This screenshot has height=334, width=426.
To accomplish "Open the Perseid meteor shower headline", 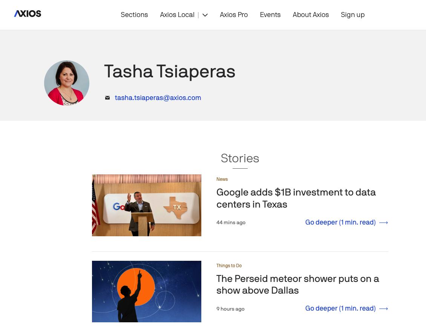I will tap(297, 285).
